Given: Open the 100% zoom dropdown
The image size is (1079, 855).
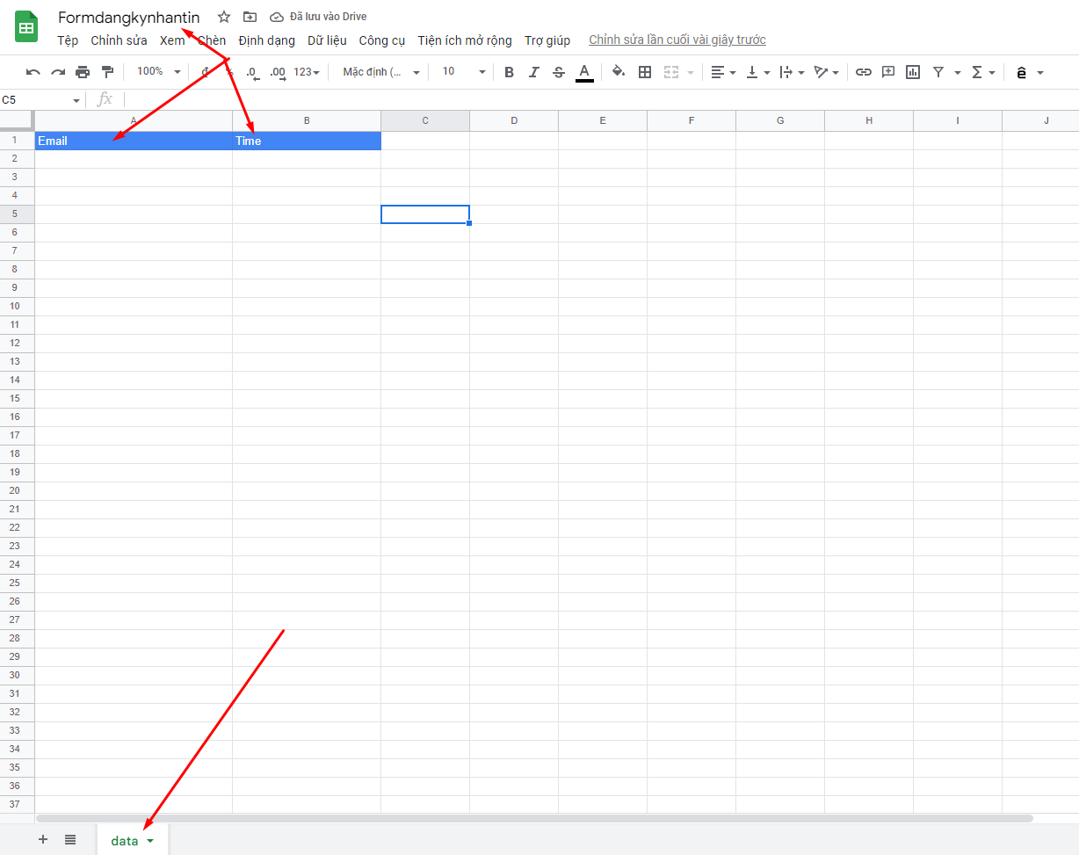Looking at the screenshot, I should pos(159,71).
